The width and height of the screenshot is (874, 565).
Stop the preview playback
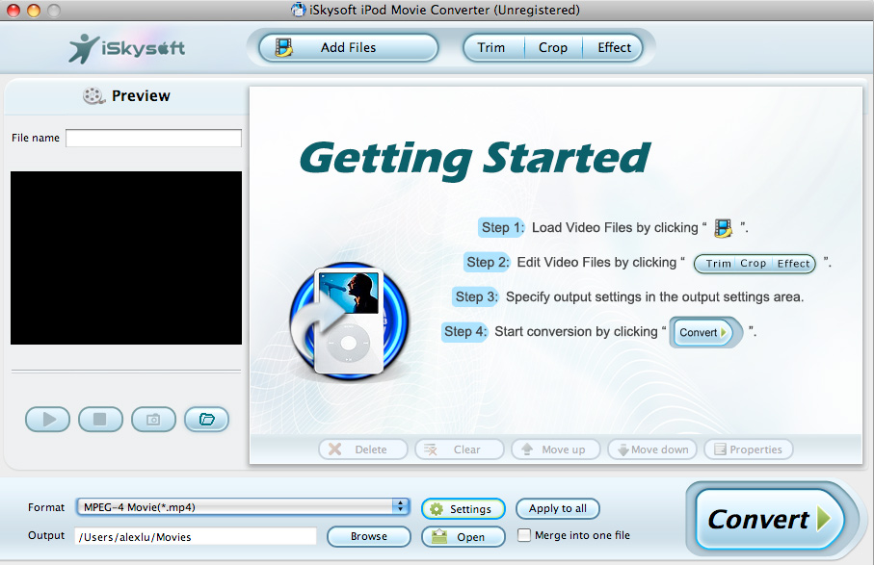[100, 419]
